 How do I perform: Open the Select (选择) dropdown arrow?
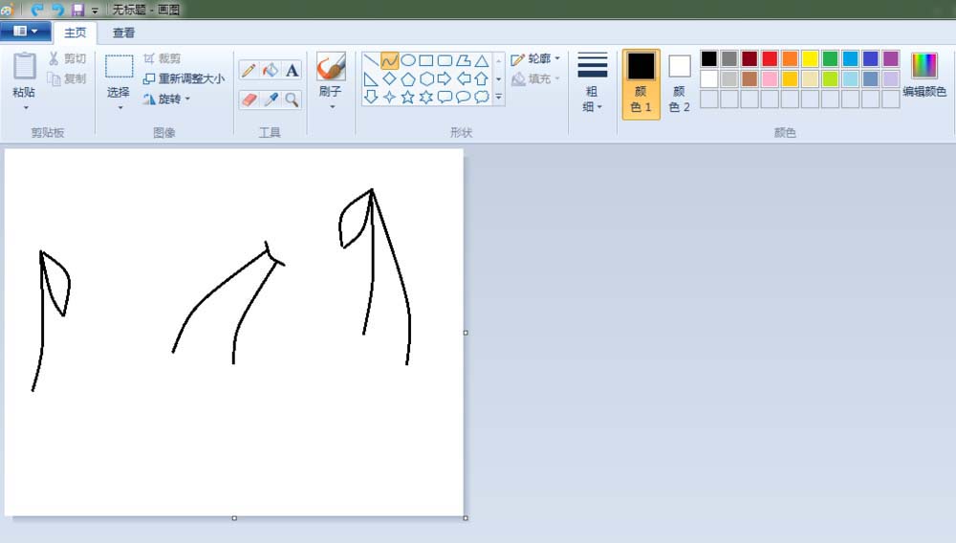(120, 108)
